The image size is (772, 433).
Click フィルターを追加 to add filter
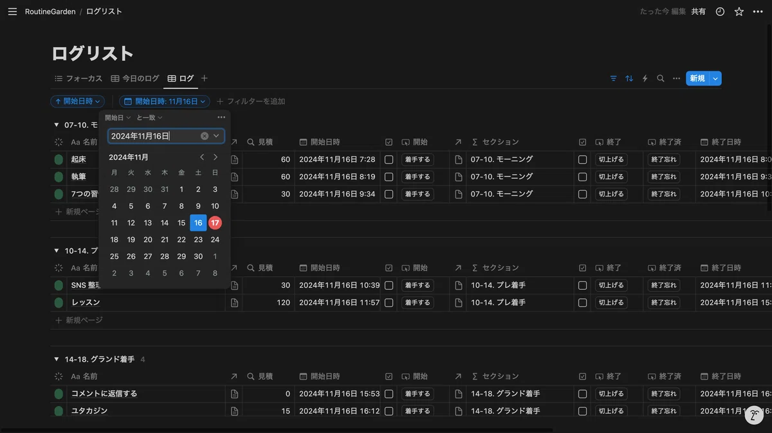[x=251, y=102]
